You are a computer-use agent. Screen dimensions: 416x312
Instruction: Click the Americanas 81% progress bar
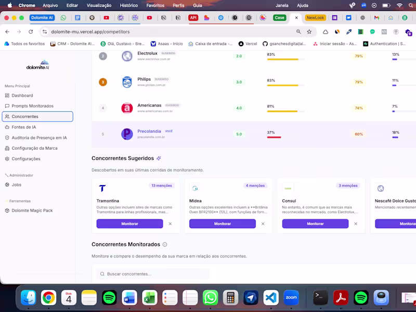point(285,111)
